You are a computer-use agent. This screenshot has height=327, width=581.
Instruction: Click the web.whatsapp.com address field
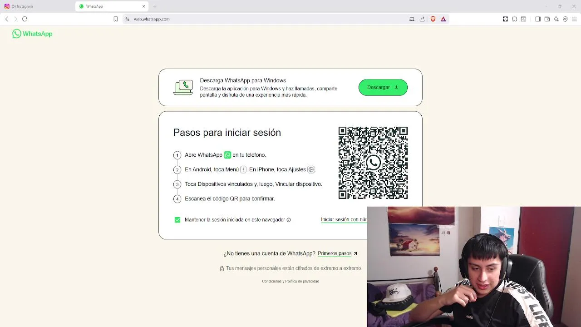[268, 19]
